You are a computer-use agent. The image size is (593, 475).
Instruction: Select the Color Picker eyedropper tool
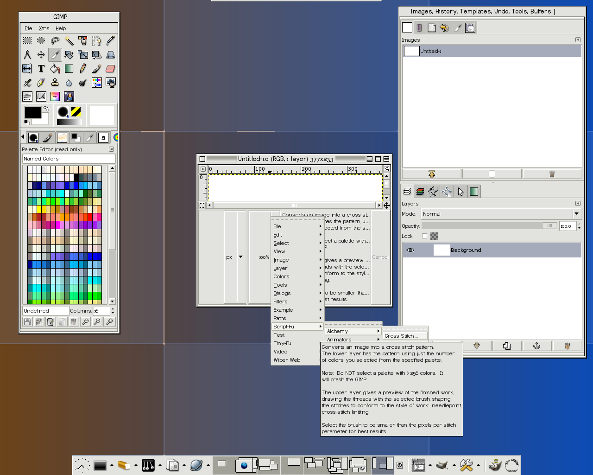coord(111,41)
